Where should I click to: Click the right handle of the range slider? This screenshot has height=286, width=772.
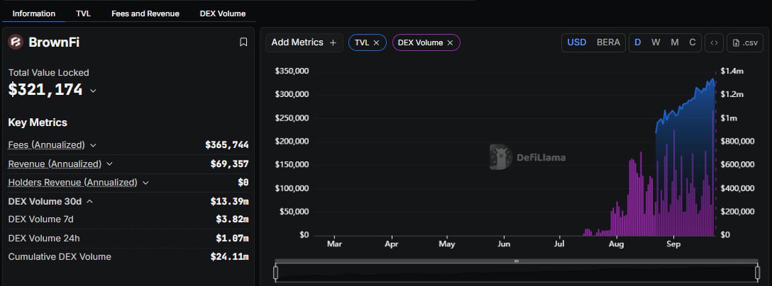tap(758, 271)
